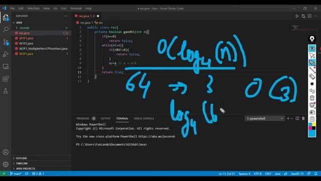
Task: Clear drawings with toolbar trash can
Action: [x=312, y=98]
